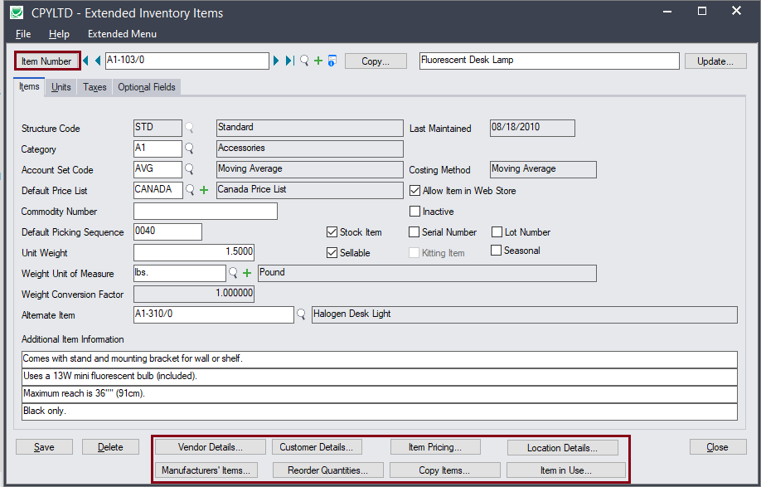
Task: Check the Seasonal checkbox
Action: (497, 251)
